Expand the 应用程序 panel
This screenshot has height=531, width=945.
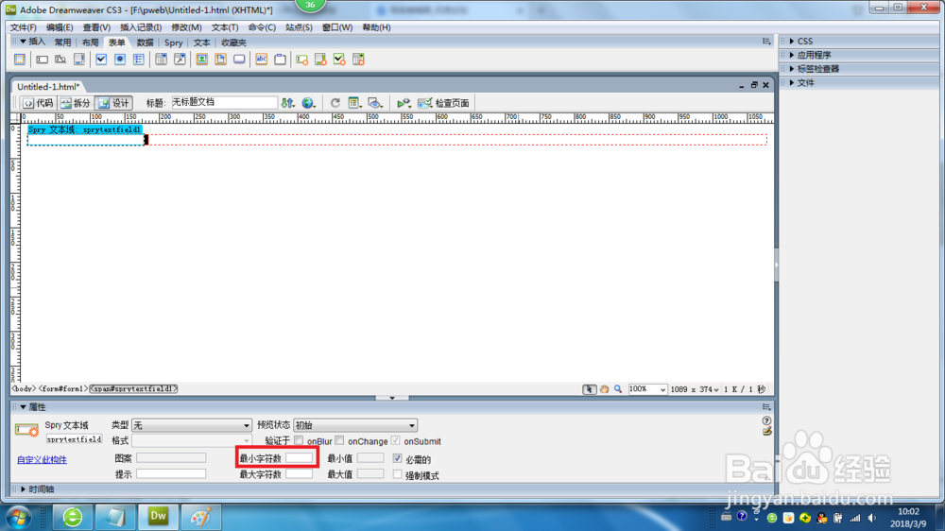tap(792, 55)
